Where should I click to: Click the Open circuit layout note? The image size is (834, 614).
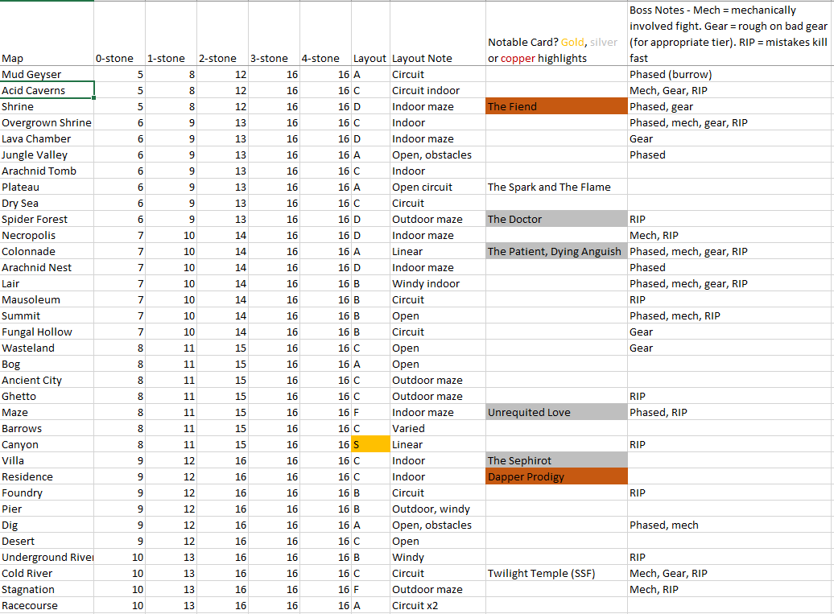[438, 187]
